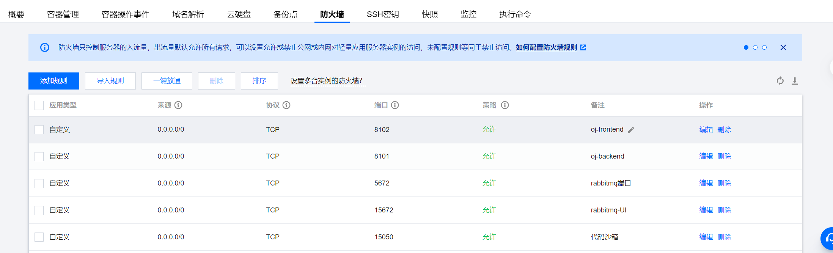Screen dimensions: 833x253
Task: Click the 一键放通 button
Action: [167, 81]
